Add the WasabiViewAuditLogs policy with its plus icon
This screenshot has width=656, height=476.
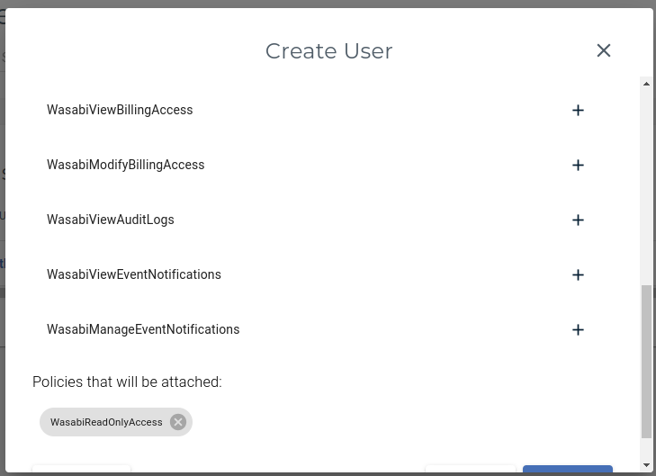click(578, 220)
